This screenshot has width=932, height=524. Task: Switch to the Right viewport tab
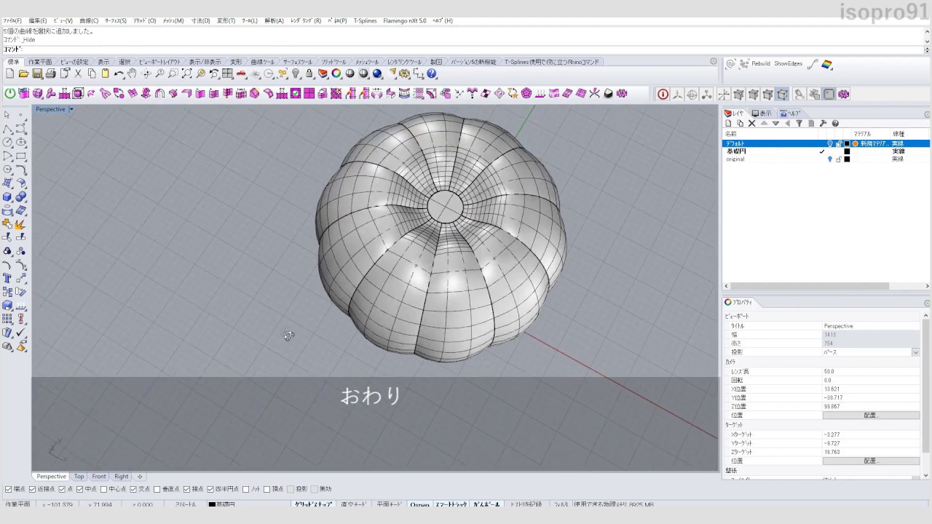[121, 477]
